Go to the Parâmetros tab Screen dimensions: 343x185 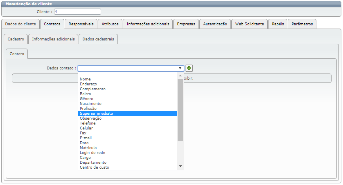(302, 24)
